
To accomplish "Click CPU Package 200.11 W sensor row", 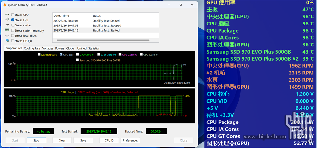I will coord(260,122).
